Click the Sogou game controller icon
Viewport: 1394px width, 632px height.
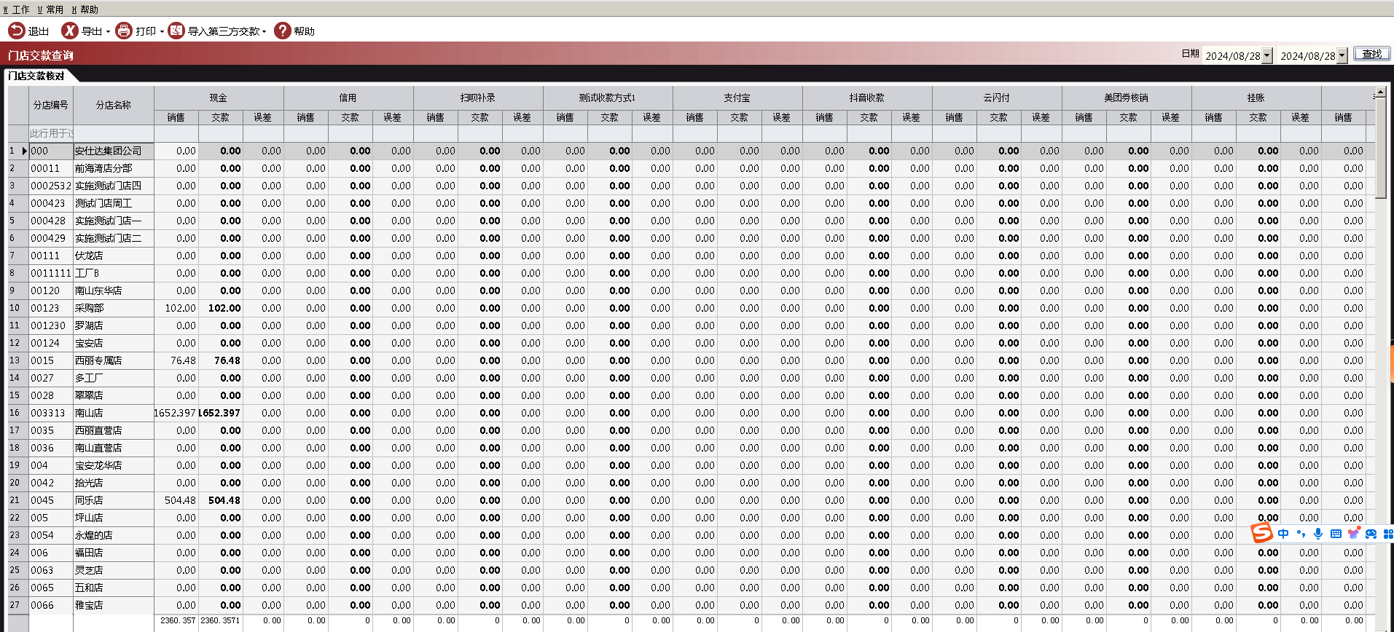pos(1371,534)
